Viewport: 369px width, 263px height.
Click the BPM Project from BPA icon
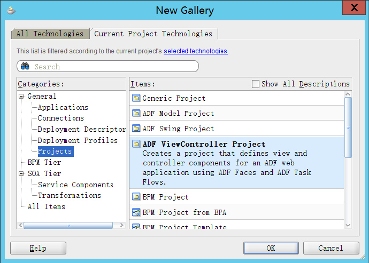136,212
